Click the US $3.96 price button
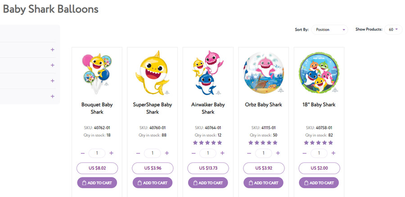 [x=153, y=168]
